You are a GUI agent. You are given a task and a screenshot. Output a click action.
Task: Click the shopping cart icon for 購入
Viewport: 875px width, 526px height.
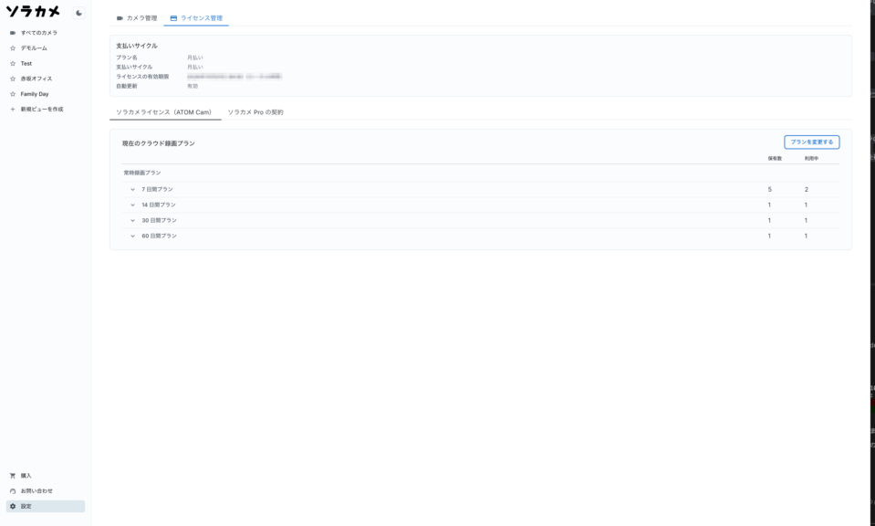(x=13, y=476)
